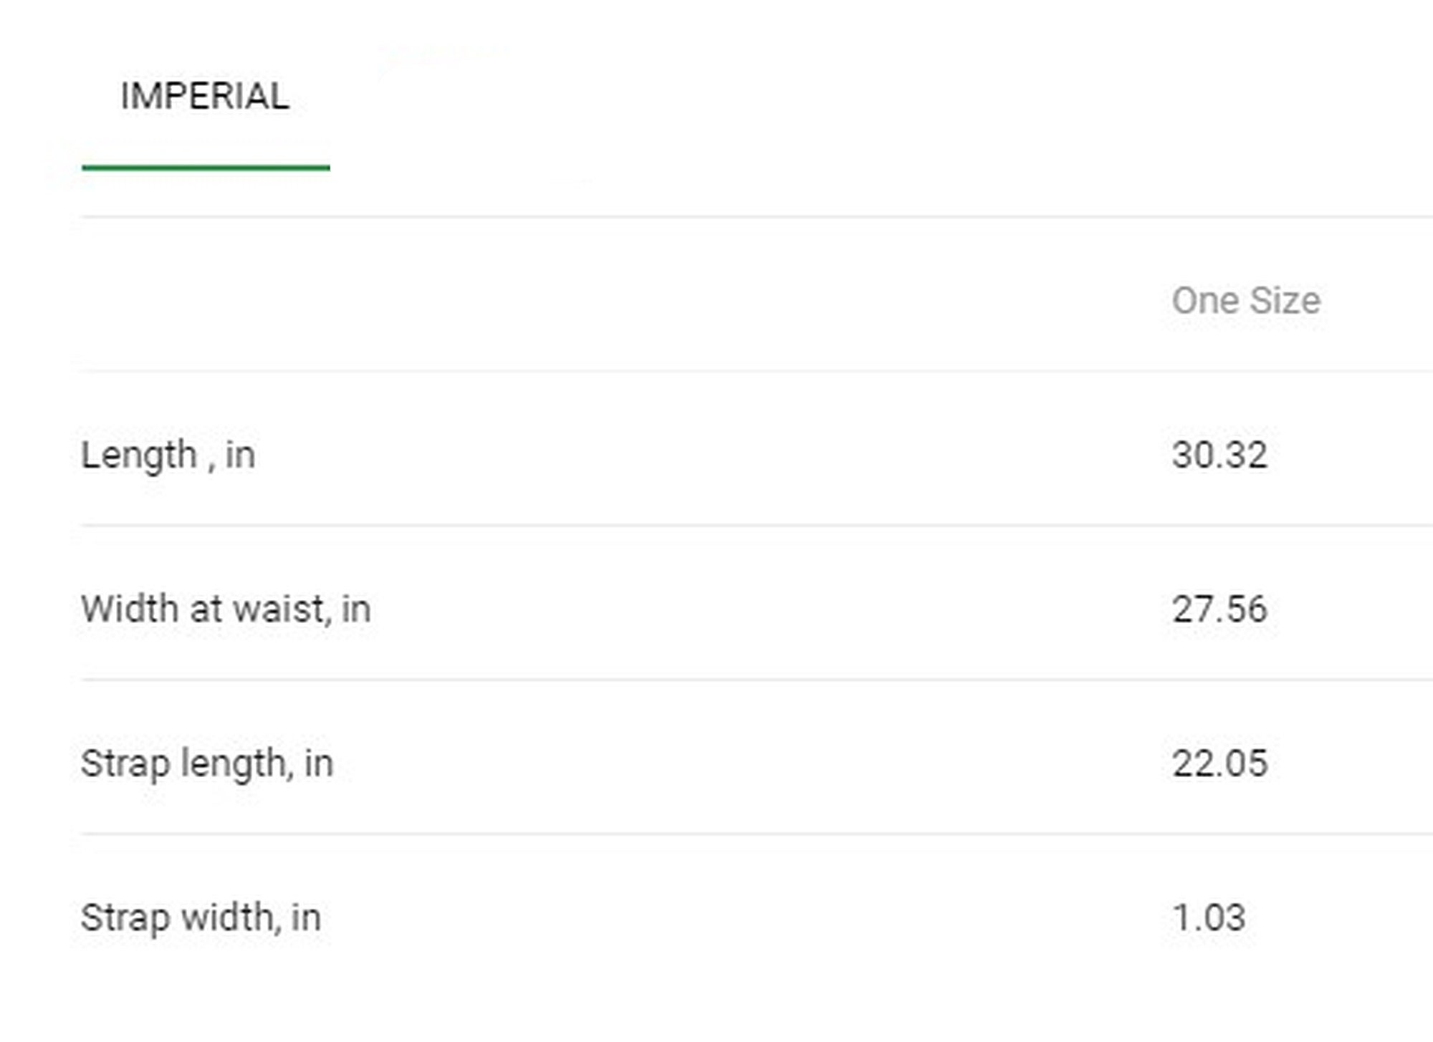This screenshot has width=1433, height=1042.
Task: Click "Strap" in the Strap length row
Action: coord(125,764)
